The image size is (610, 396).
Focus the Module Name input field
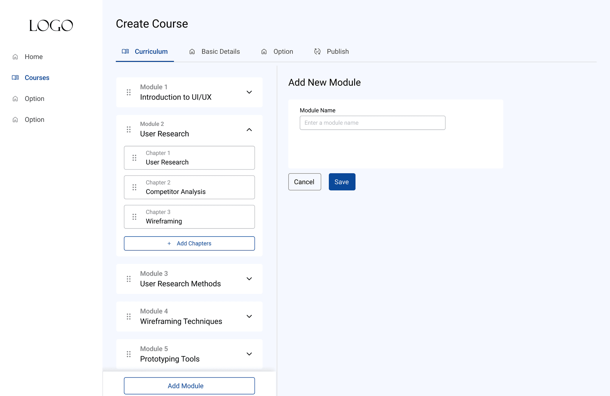pos(372,123)
